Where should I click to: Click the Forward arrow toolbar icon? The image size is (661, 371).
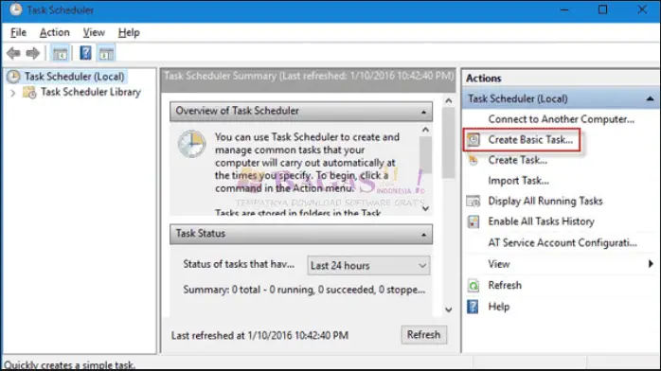coord(32,54)
